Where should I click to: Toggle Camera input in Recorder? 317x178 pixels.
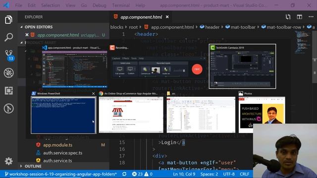pyautogui.click(x=145, y=70)
